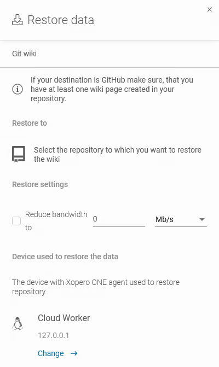Click the bandwidth value input field
219x367 pixels.
coord(119,219)
